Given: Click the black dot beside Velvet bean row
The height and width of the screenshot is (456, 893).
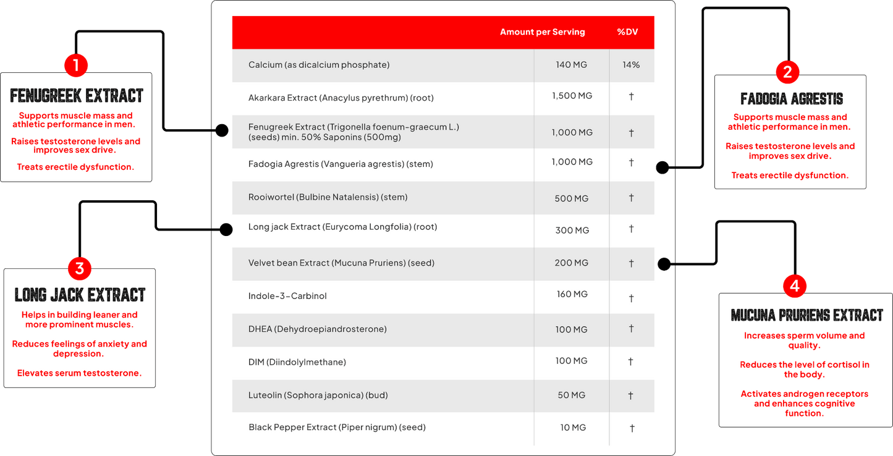Looking at the screenshot, I should (x=663, y=264).
